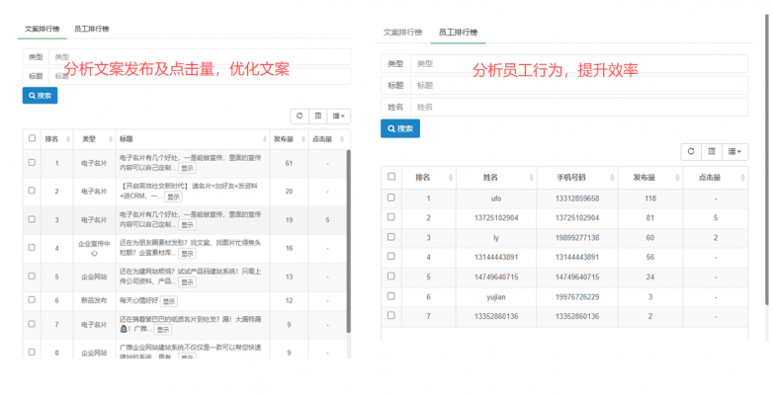Click 显示 button in copywriting row ranked 2

tap(173, 197)
